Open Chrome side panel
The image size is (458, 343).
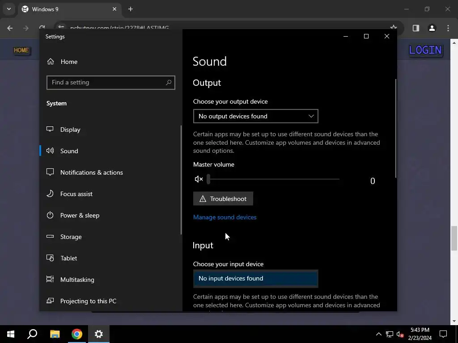point(416,28)
